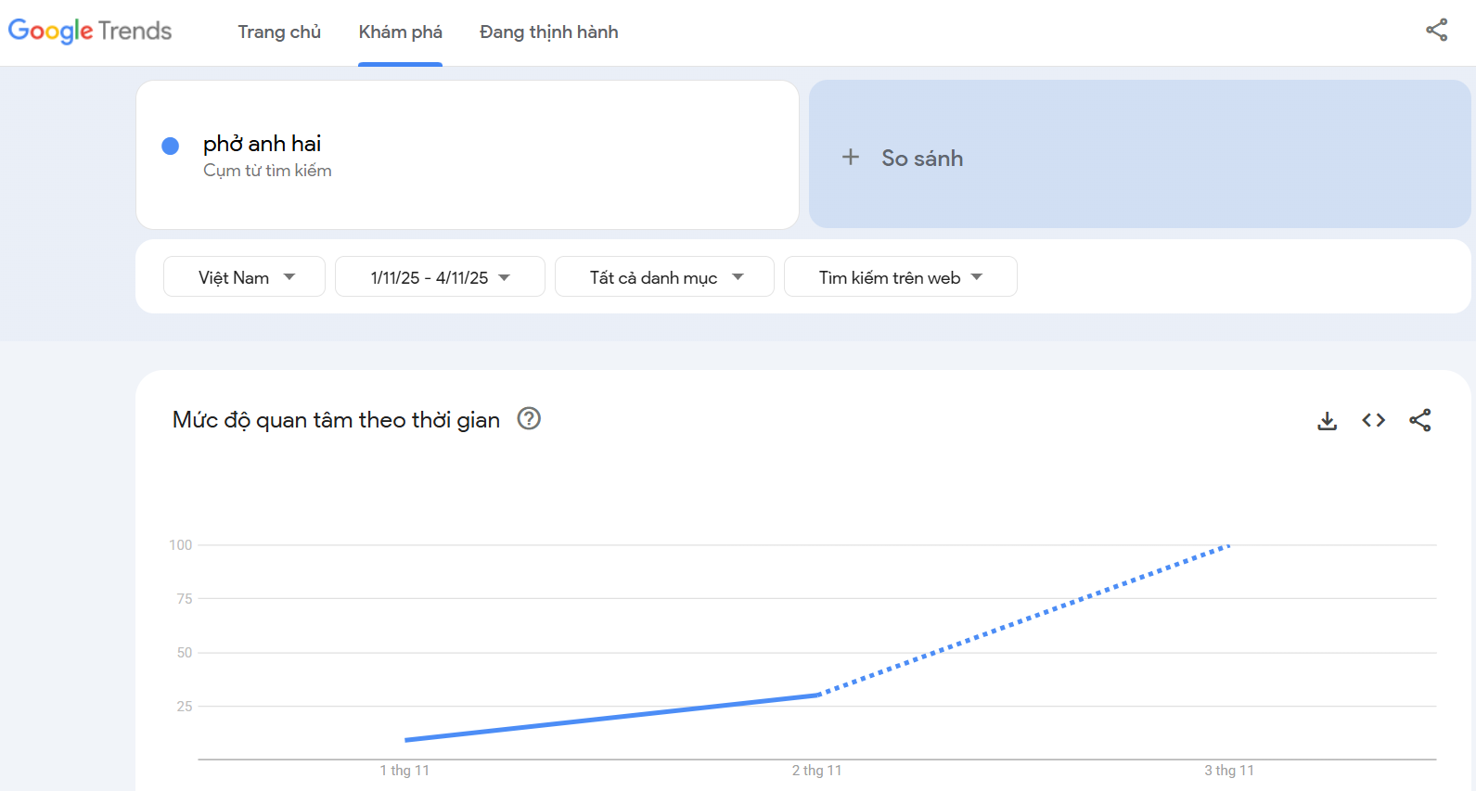Expand the Việt Nam region dropdown

[244, 277]
